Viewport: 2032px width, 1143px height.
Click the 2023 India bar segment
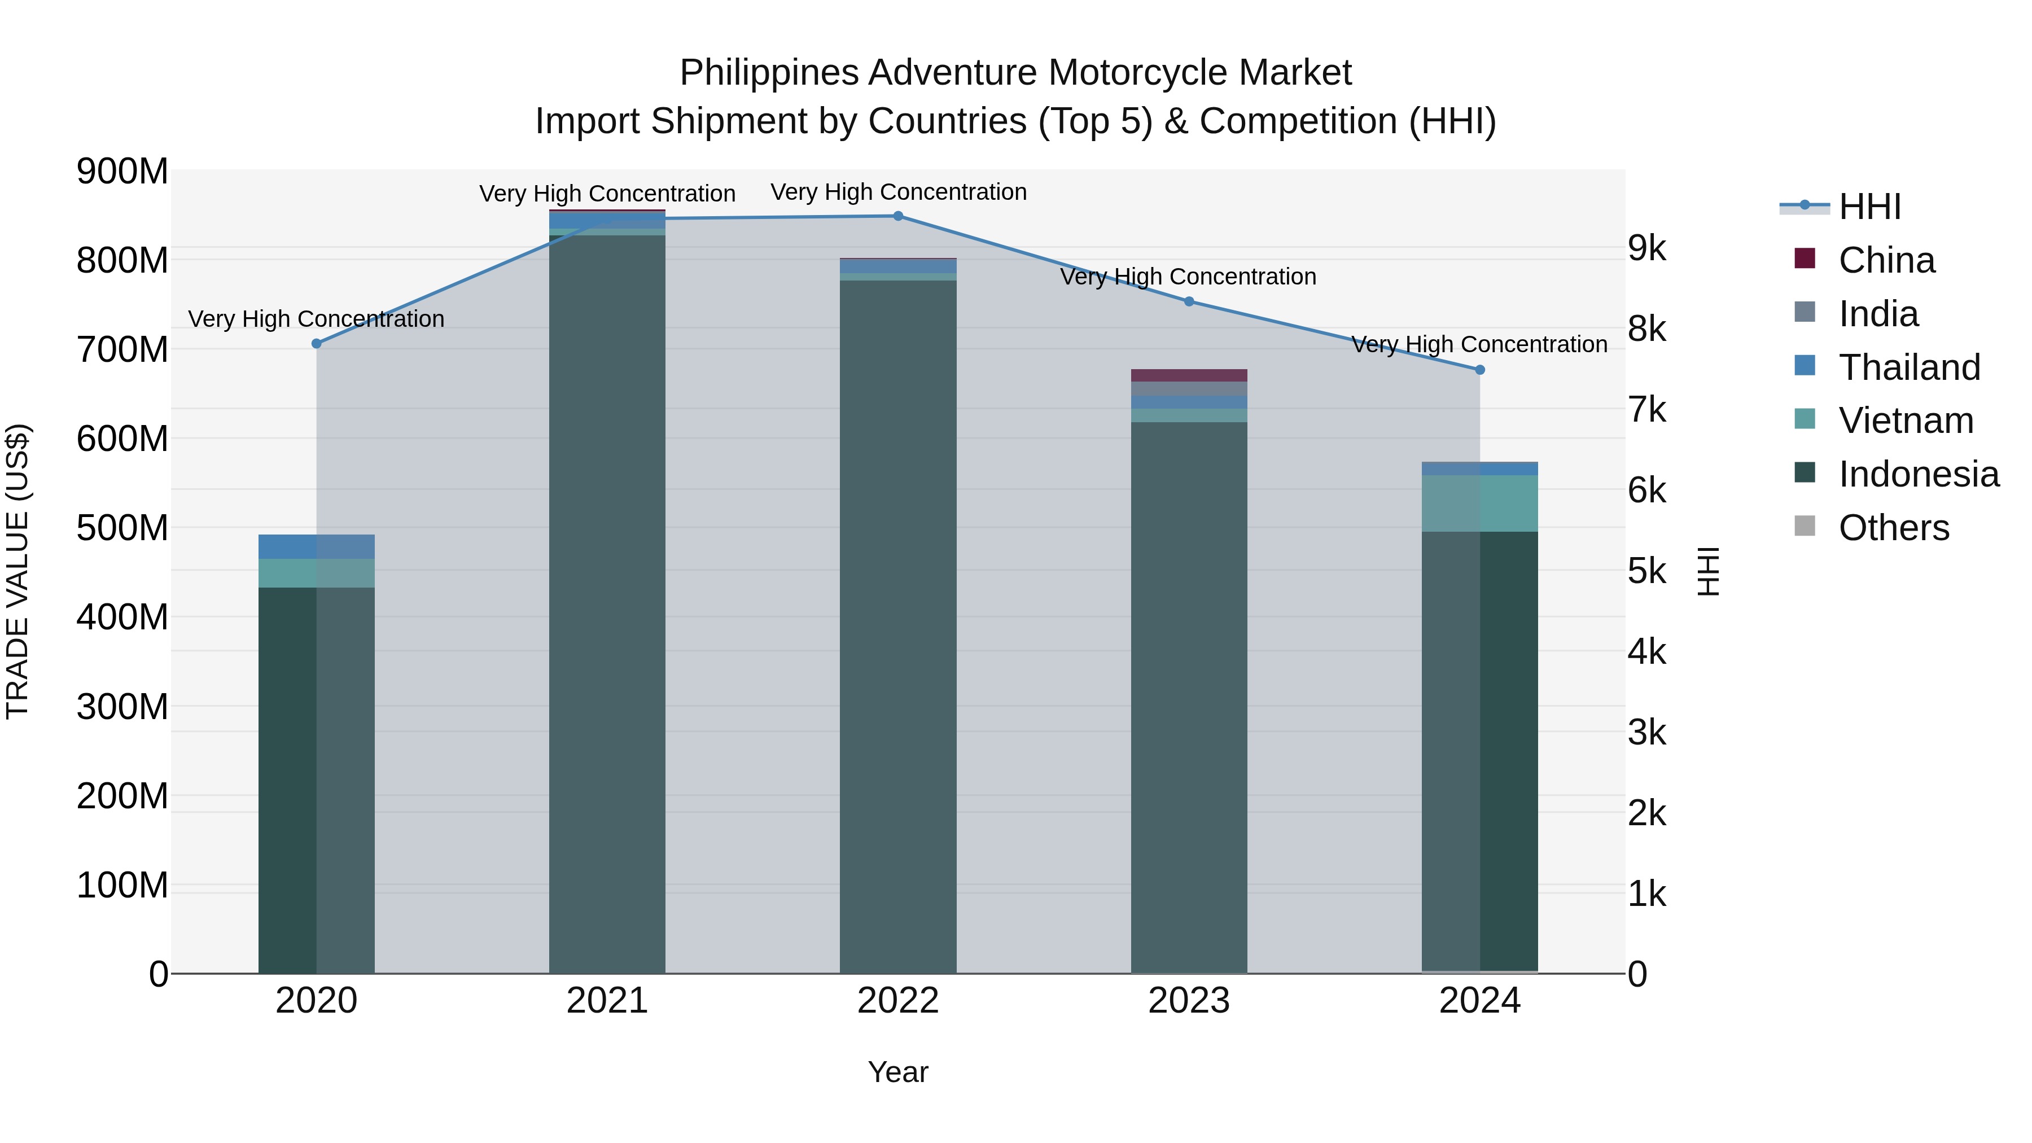click(1189, 389)
